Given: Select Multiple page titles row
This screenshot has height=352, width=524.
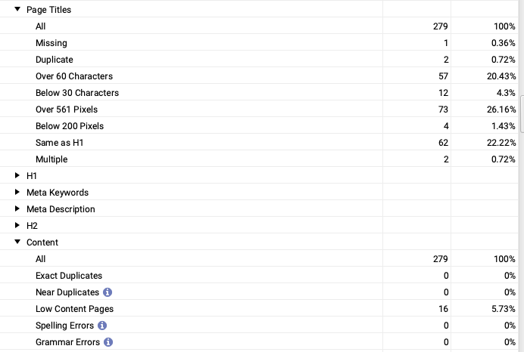Looking at the screenshot, I should point(259,159).
